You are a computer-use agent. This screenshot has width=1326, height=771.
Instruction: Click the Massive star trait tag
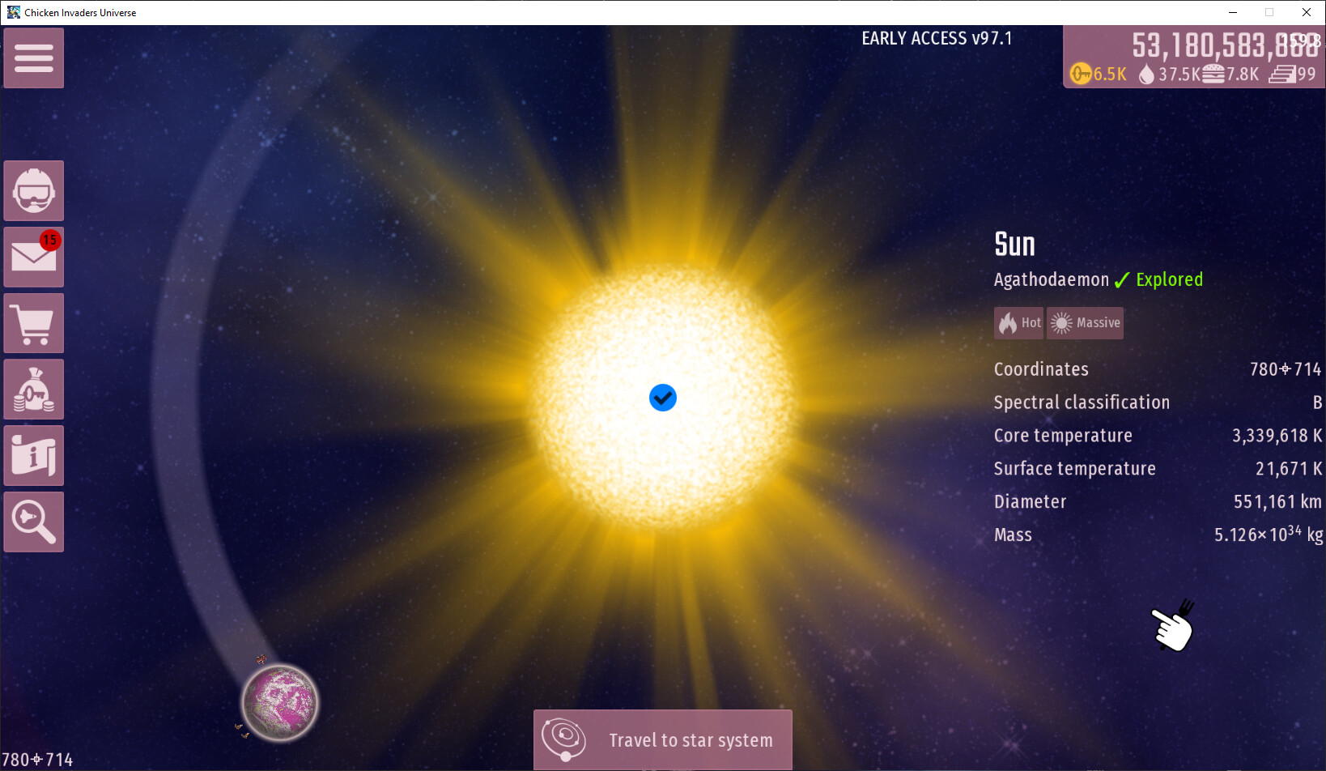tap(1086, 323)
